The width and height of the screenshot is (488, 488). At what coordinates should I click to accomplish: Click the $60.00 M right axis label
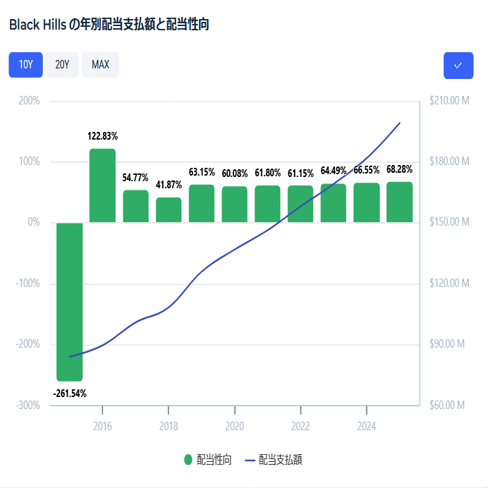pos(447,405)
